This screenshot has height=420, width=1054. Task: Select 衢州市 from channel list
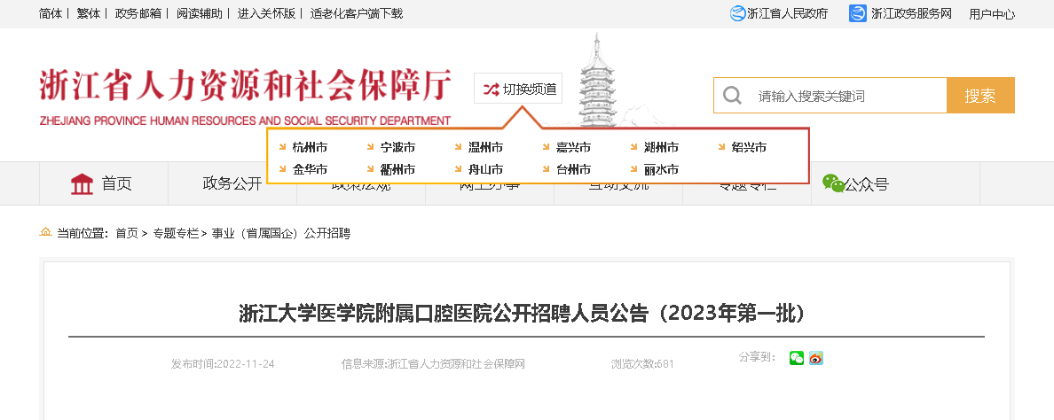pos(398,170)
